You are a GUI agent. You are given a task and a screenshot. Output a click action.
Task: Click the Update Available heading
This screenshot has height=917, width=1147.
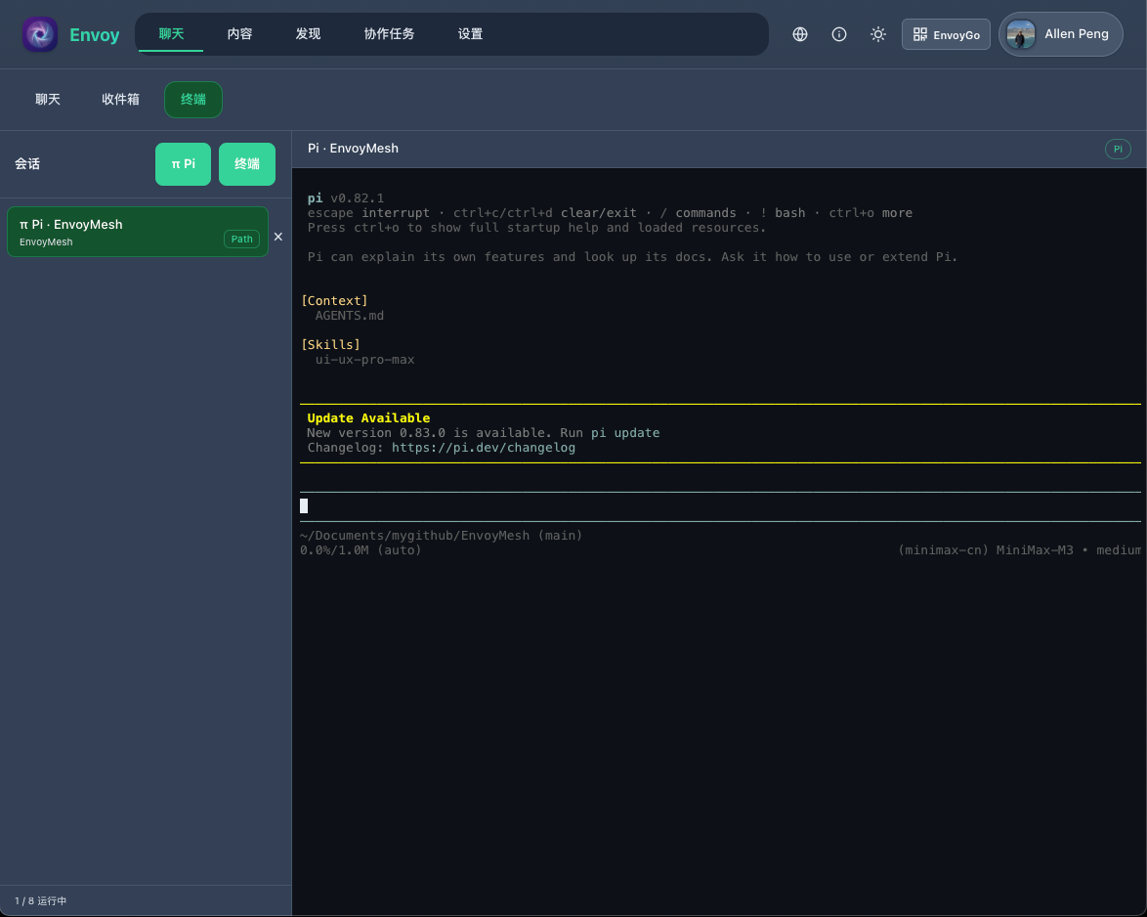(x=368, y=418)
